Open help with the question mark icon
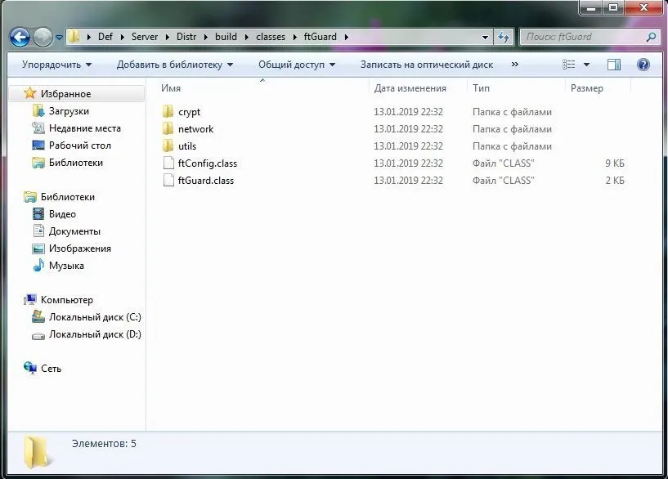668x479 pixels. tap(643, 65)
